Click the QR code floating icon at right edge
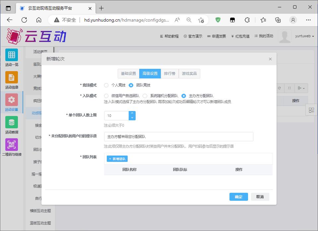The height and width of the screenshot is (231, 318). click(311, 110)
